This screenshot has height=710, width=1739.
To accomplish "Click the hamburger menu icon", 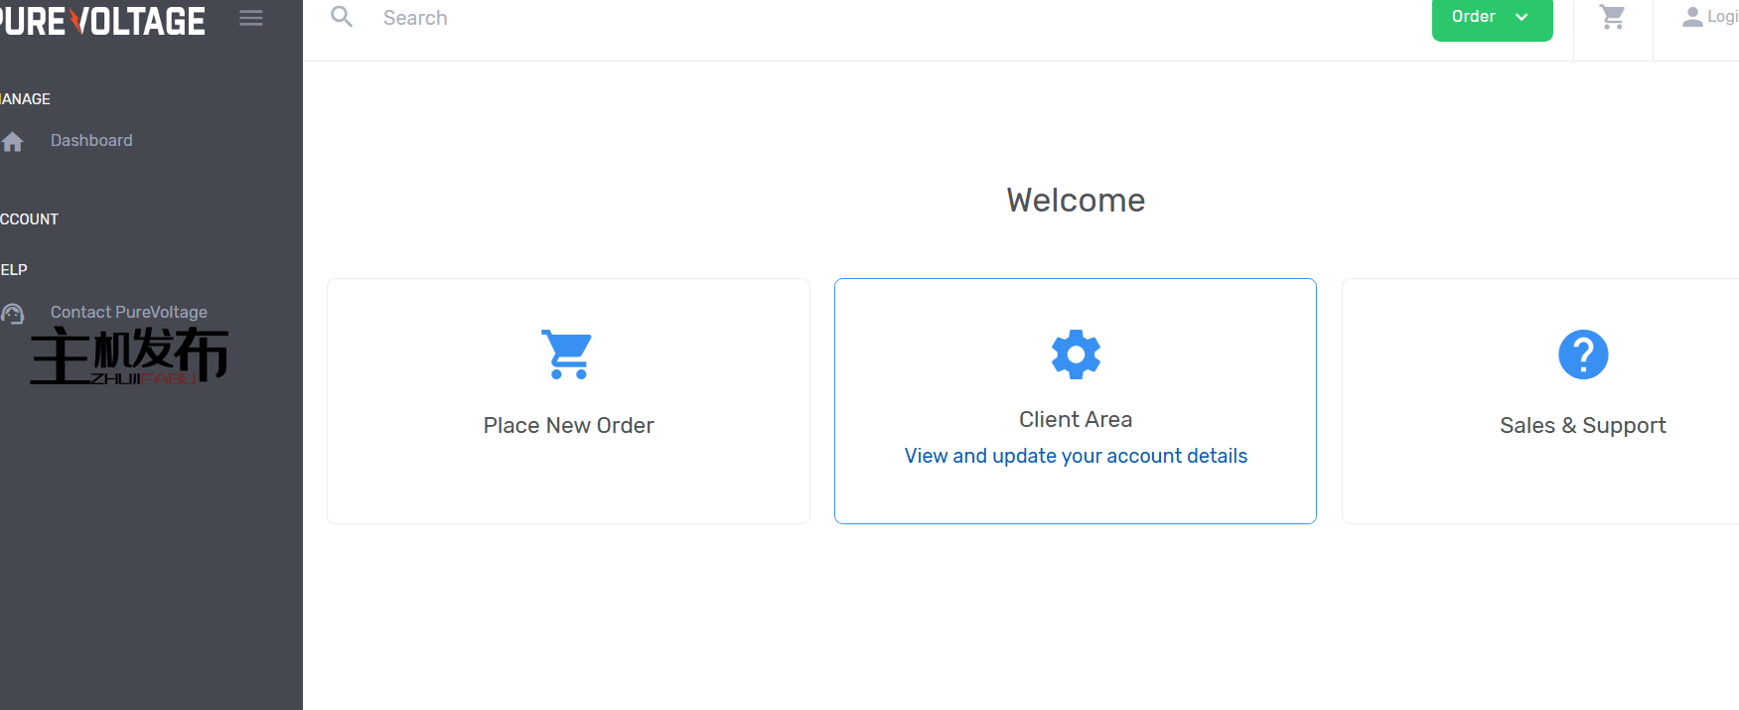I will pyautogui.click(x=251, y=18).
